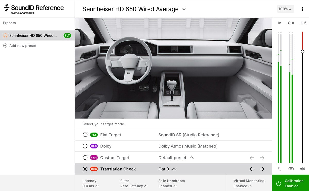Screen dimensions: 309x191
Task: Click next arrow on Custom Target row
Action: tap(262, 158)
